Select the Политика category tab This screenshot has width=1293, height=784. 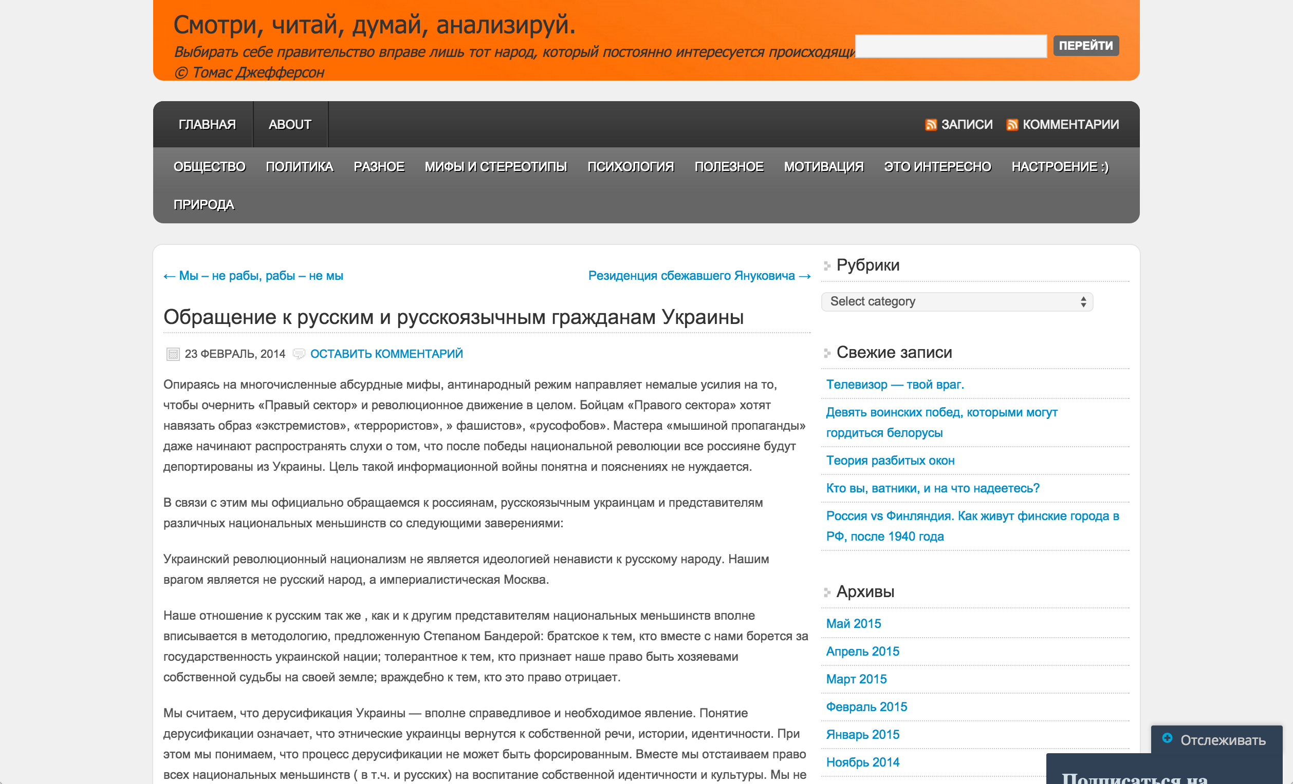click(299, 167)
